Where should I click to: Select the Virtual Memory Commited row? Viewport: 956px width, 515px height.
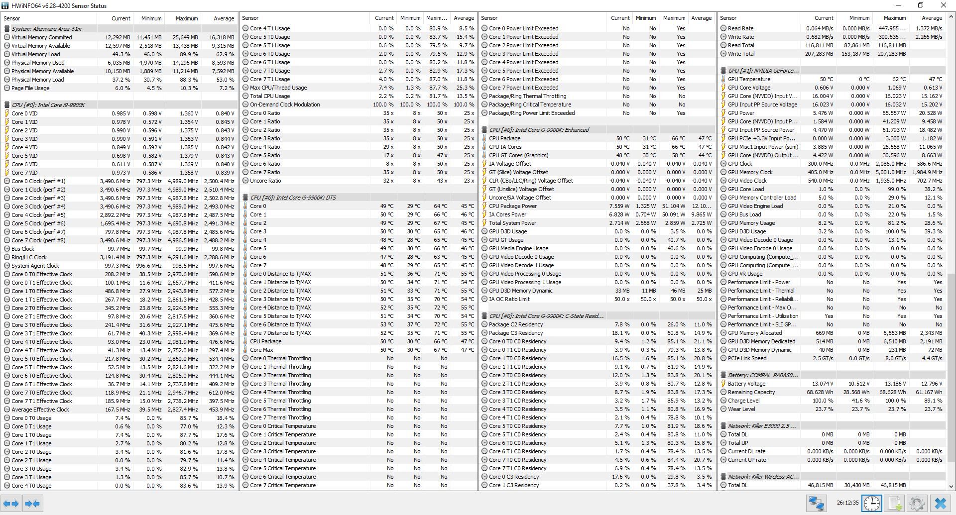119,37
